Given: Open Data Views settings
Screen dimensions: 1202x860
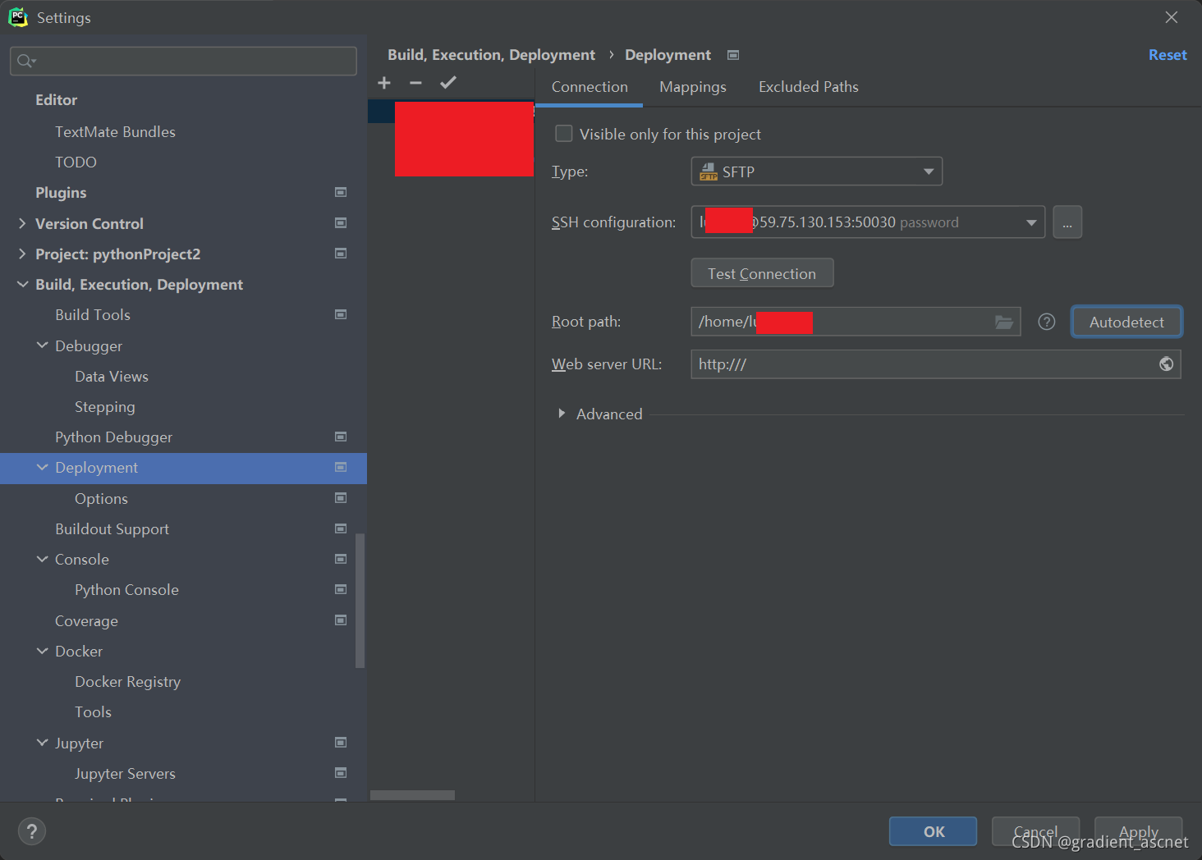Looking at the screenshot, I should tap(112, 376).
